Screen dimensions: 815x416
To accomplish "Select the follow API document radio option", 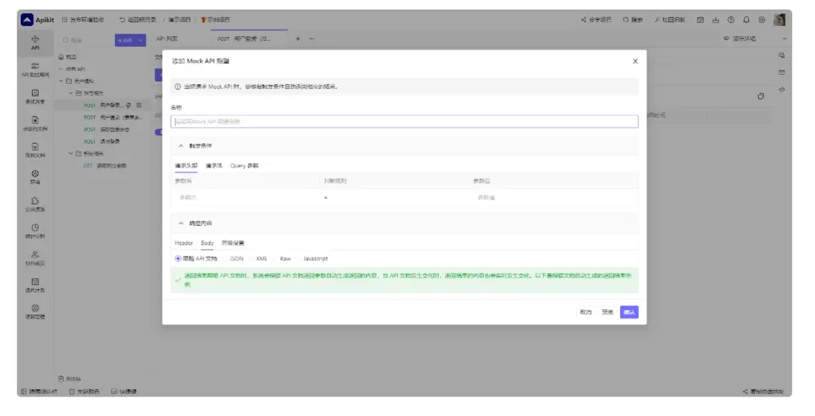I will (196, 258).
